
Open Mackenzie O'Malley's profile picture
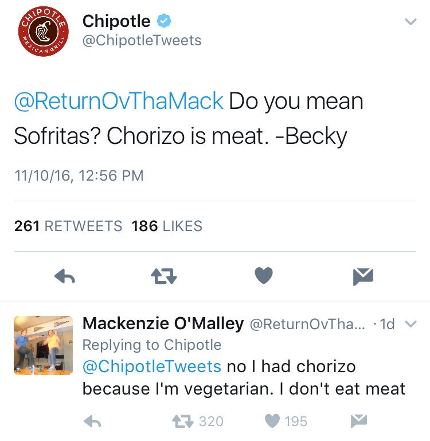pyautogui.click(x=43, y=345)
